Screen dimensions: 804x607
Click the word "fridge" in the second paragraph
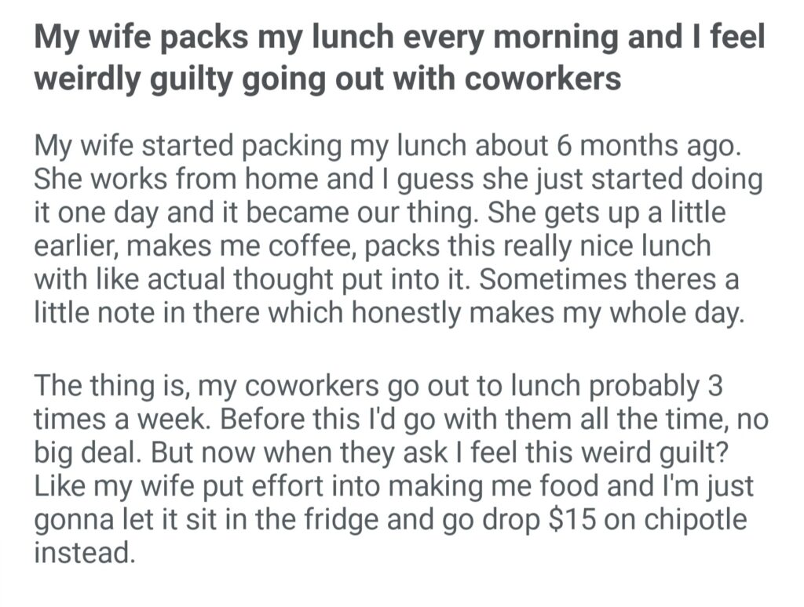coord(312,520)
